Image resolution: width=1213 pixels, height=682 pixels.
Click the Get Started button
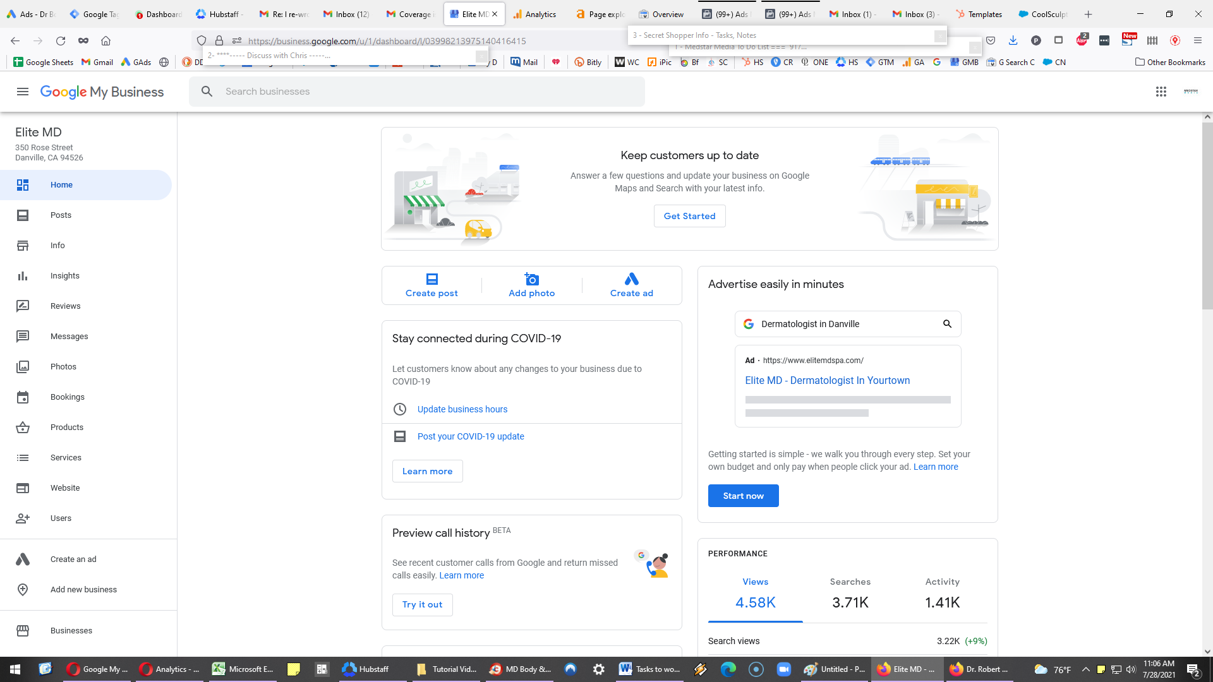690,216
